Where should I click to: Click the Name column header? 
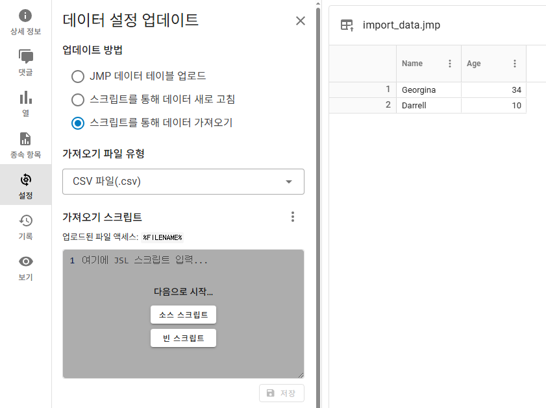(428, 64)
